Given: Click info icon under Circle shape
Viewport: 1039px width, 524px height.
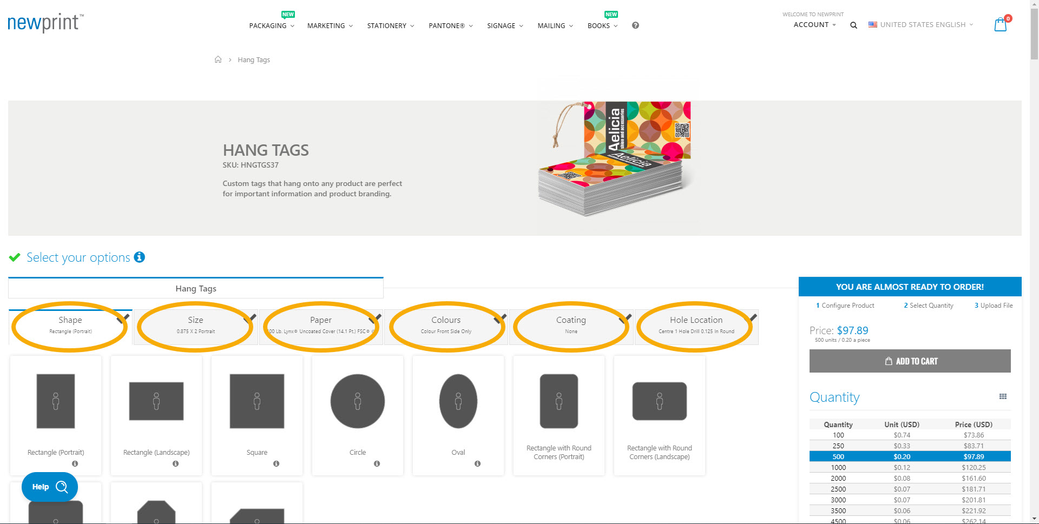Looking at the screenshot, I should (377, 463).
